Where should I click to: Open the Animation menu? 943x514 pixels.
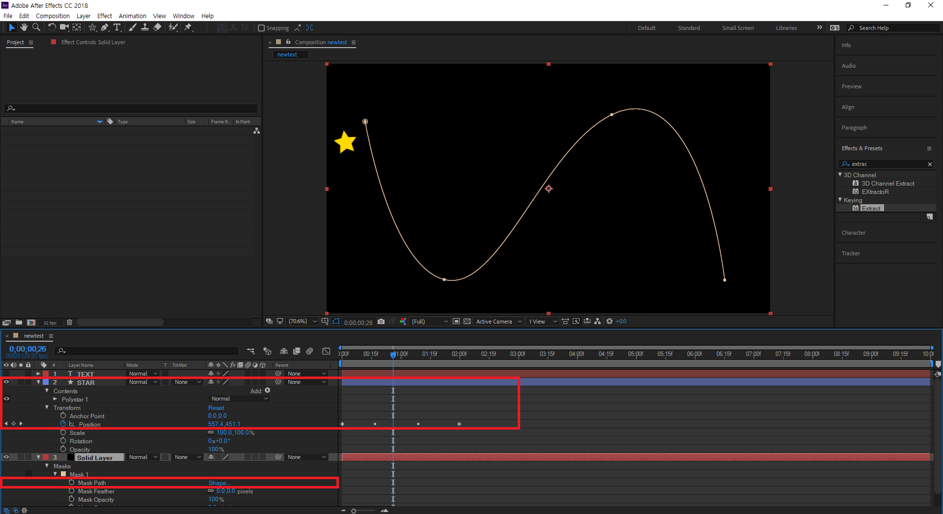pyautogui.click(x=133, y=16)
